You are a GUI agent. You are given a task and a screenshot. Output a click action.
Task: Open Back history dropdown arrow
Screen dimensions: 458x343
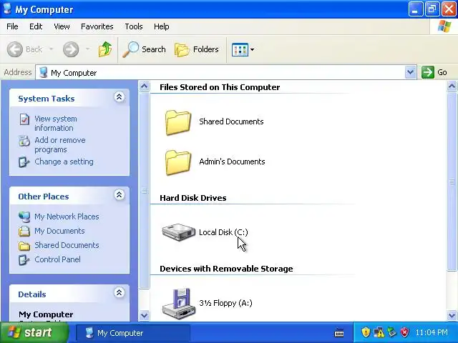tap(51, 49)
